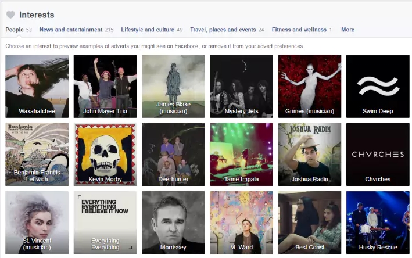Select the Everything Everything tile

point(105,223)
